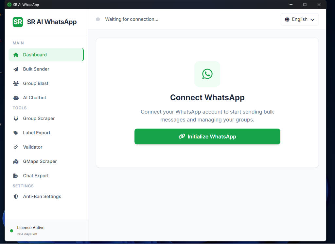The width and height of the screenshot is (335, 244).
Task: Click the Chat Export file icon
Action: tap(16, 176)
